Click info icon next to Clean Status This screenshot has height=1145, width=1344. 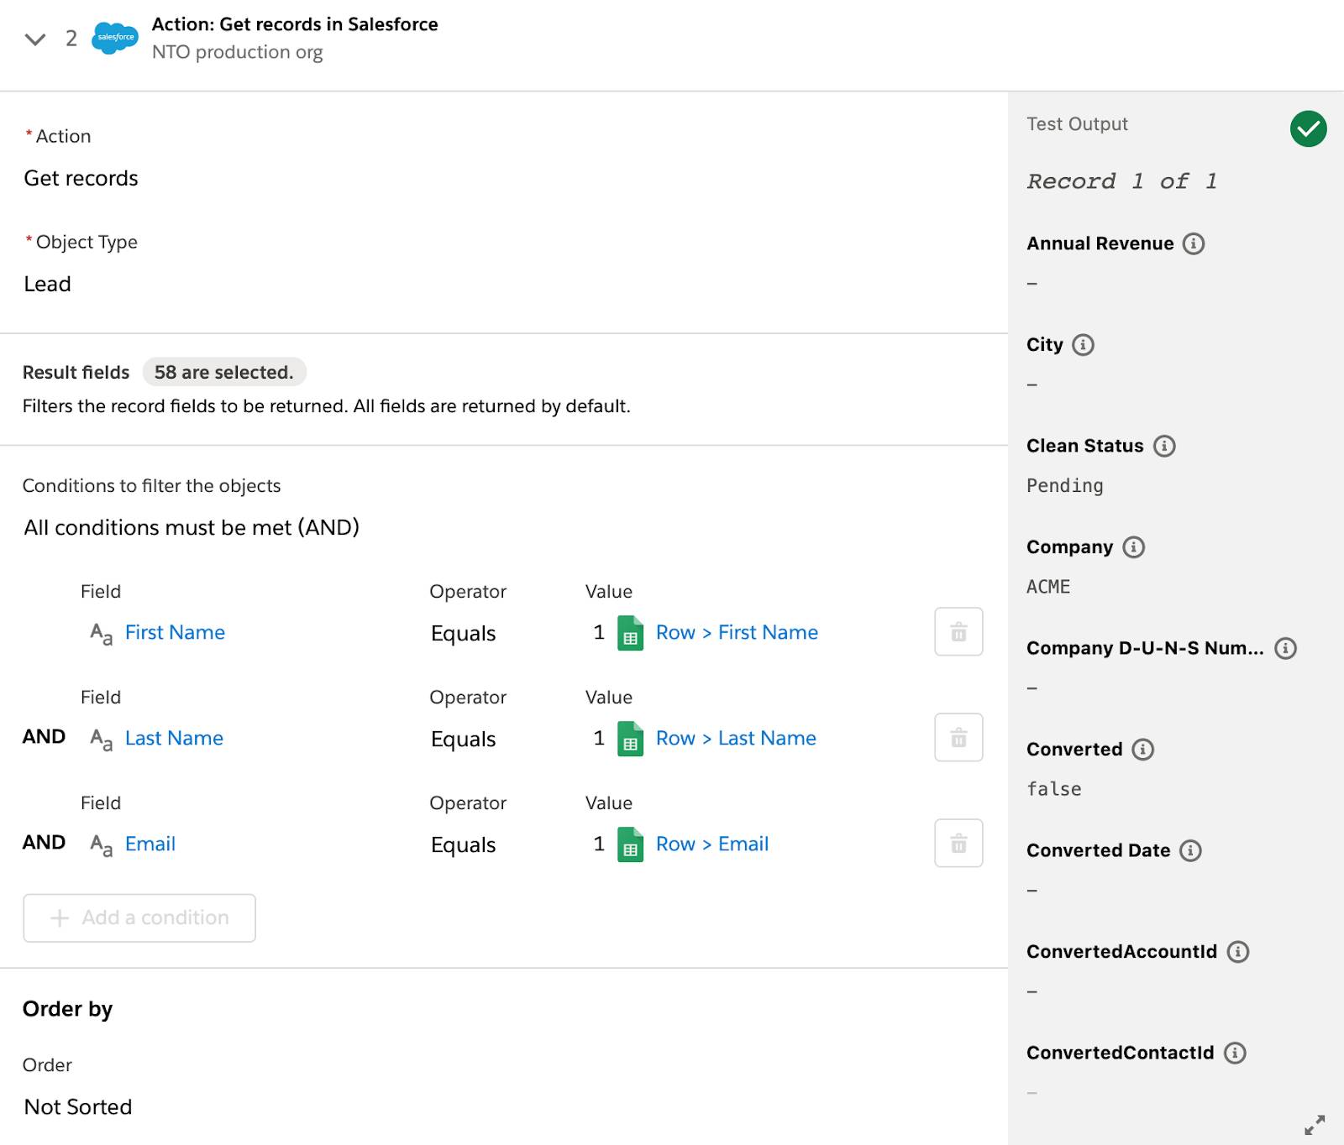coord(1164,446)
